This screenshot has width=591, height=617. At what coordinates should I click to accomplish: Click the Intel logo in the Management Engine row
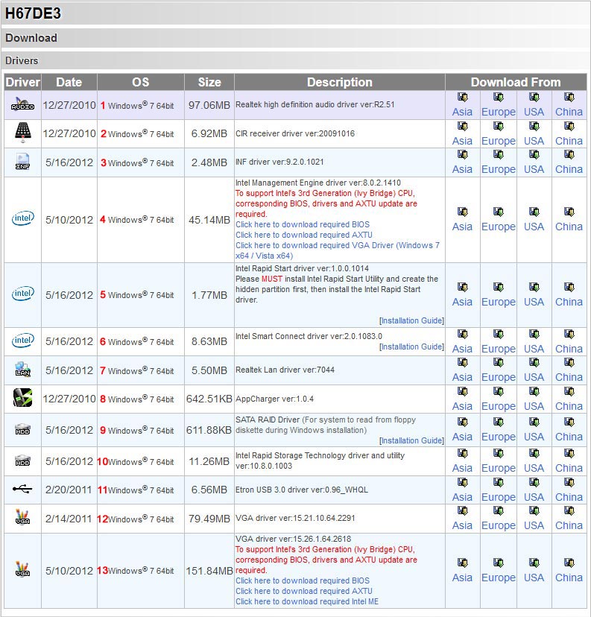(x=23, y=218)
